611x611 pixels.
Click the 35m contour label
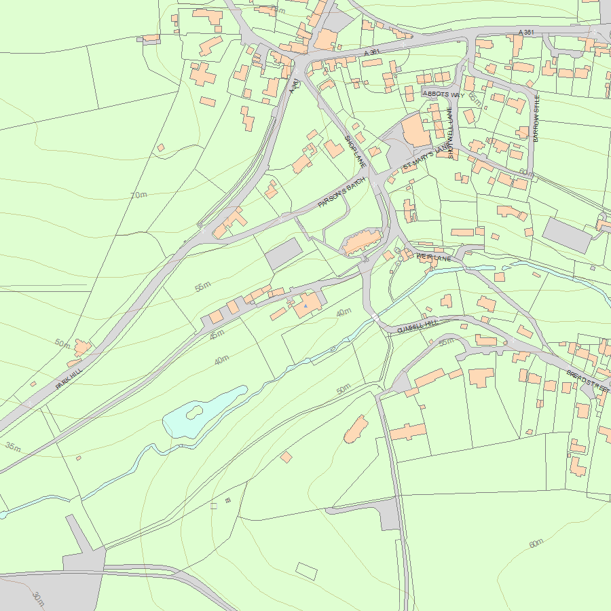[x=13, y=447]
